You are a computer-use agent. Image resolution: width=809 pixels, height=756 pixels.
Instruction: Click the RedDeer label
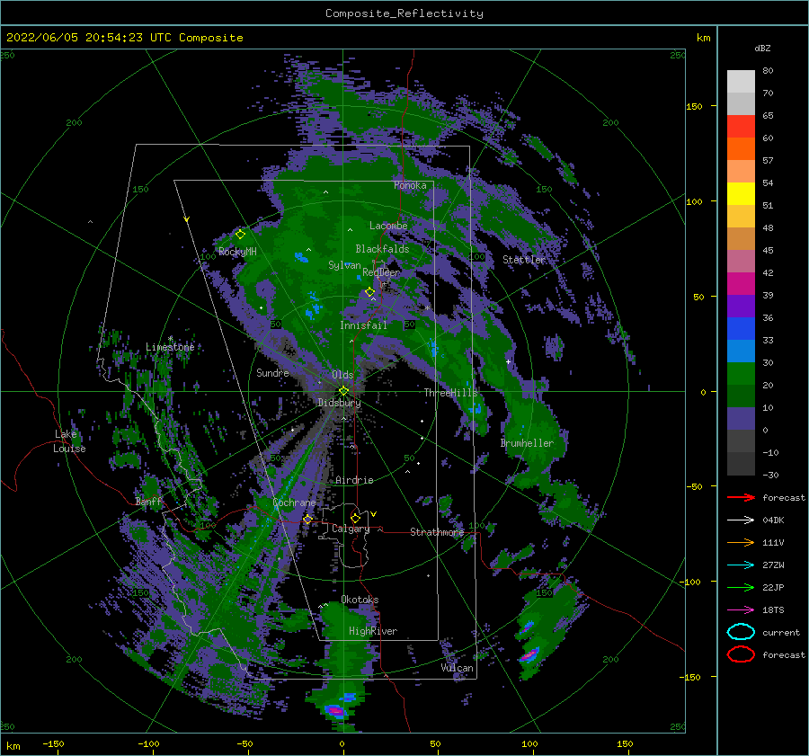coord(381,272)
